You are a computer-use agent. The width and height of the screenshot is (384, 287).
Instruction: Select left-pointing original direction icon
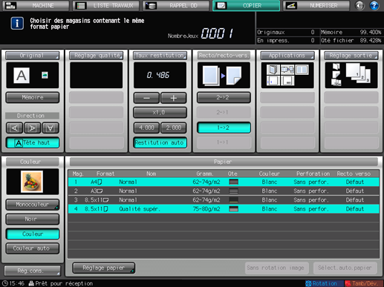point(15,128)
